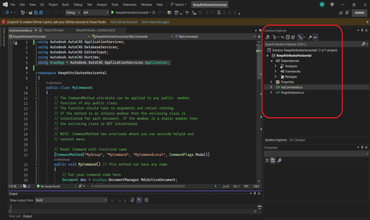The width and height of the screenshot is (370, 220).
Task: Switch to the Object Browser tab
Action: (54, 30)
